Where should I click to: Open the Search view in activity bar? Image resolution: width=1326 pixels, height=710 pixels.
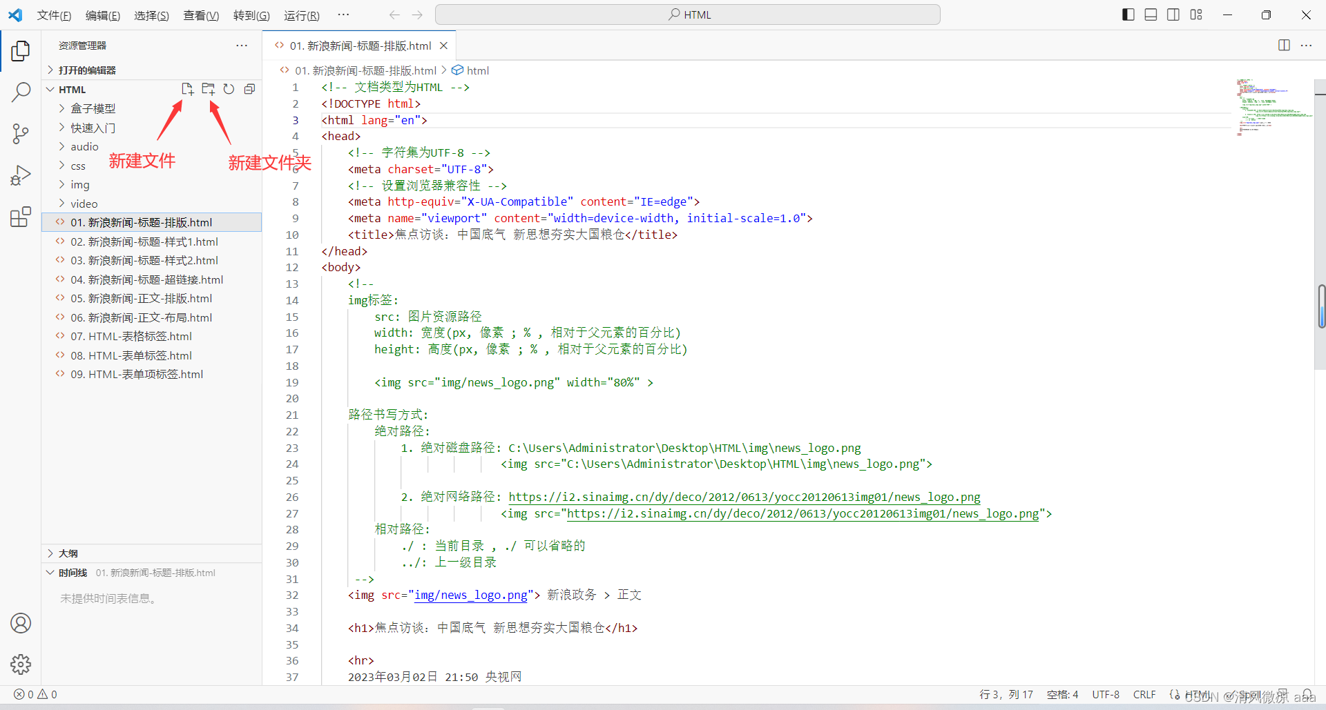pyautogui.click(x=21, y=92)
